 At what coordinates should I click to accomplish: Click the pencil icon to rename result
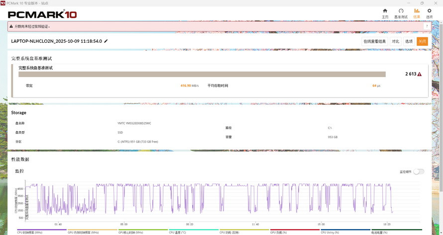[106, 41]
